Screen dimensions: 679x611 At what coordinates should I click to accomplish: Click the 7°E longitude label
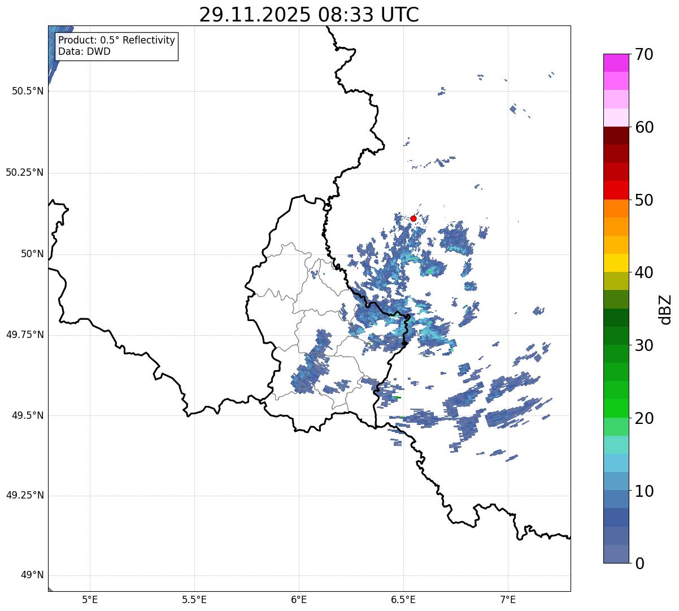[x=508, y=600]
